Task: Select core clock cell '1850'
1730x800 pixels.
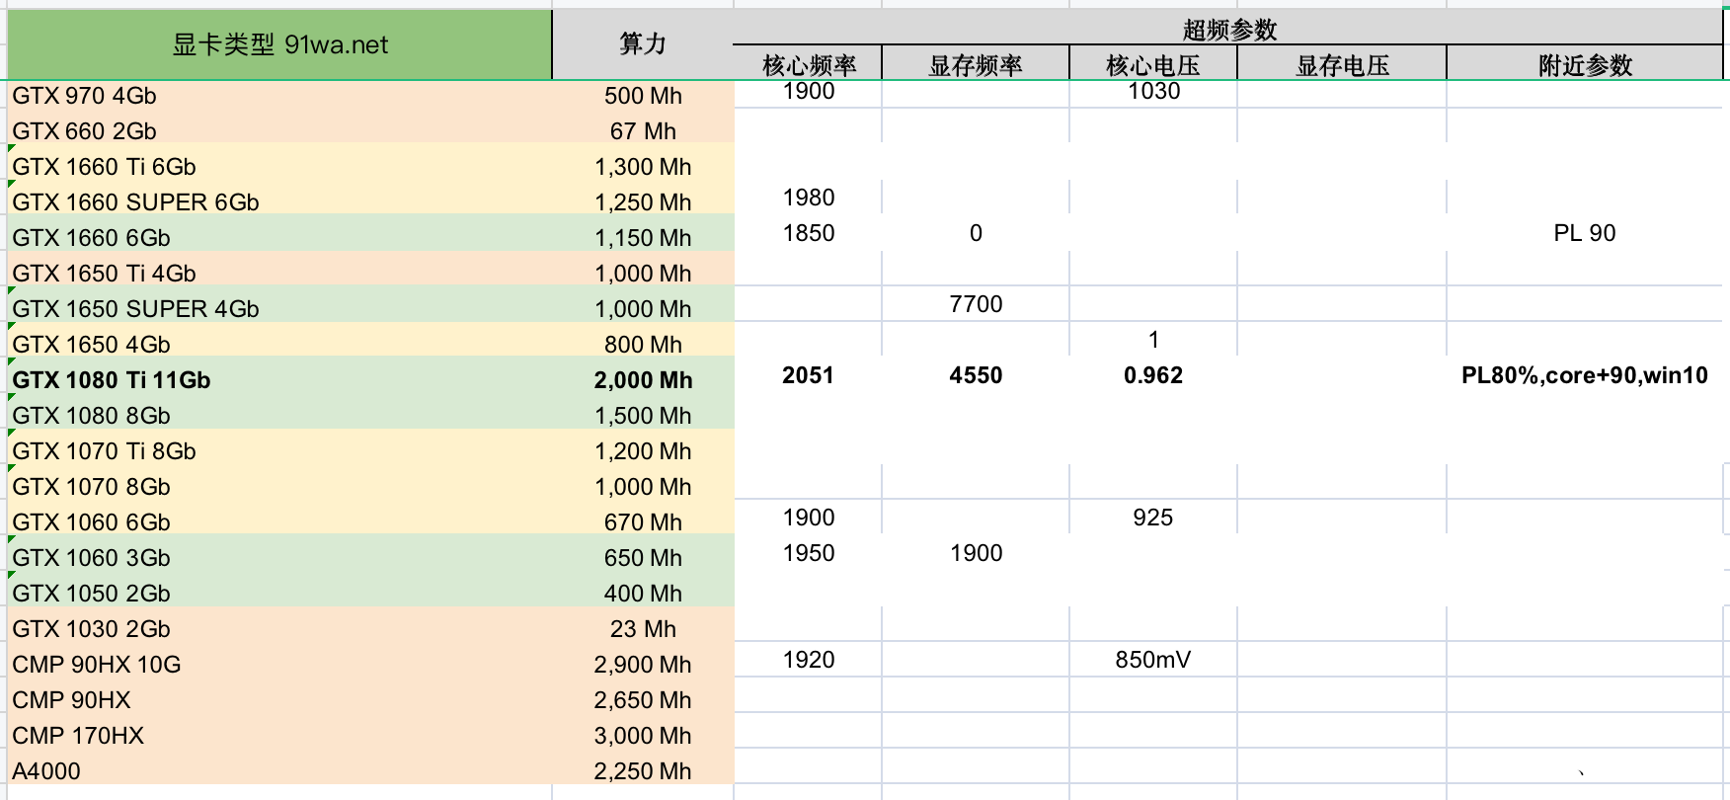Action: pyautogui.click(x=808, y=233)
